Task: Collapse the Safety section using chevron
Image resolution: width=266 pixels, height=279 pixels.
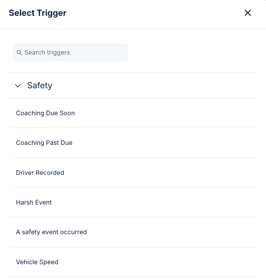Action: [x=18, y=86]
